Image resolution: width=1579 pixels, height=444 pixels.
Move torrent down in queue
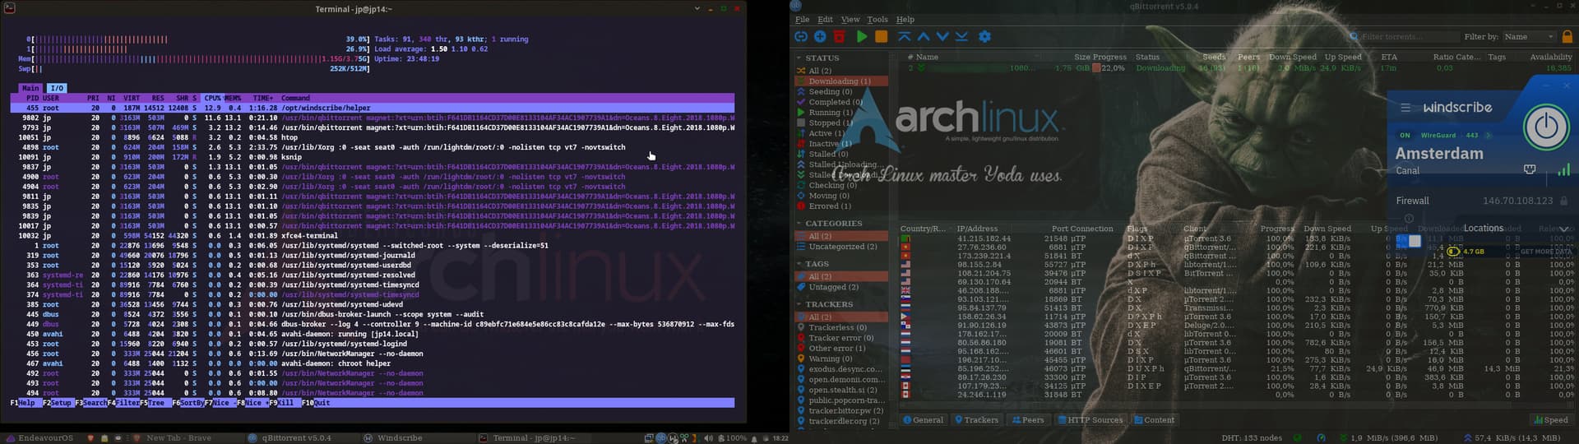click(942, 37)
